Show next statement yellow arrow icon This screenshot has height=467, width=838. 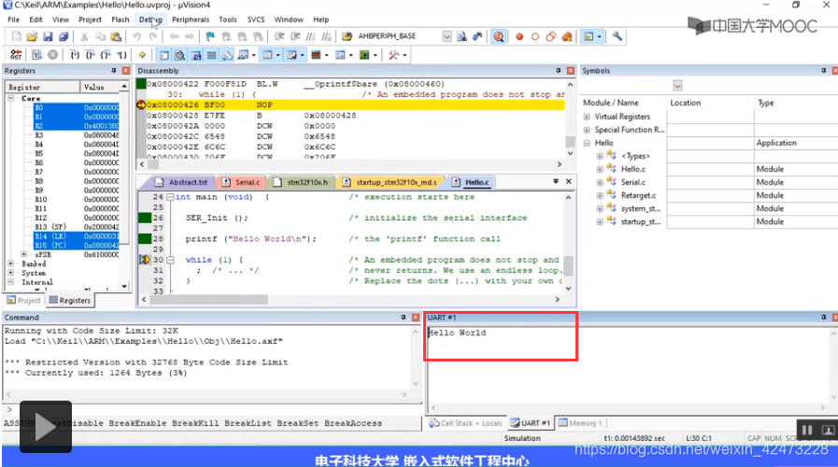(x=142, y=55)
